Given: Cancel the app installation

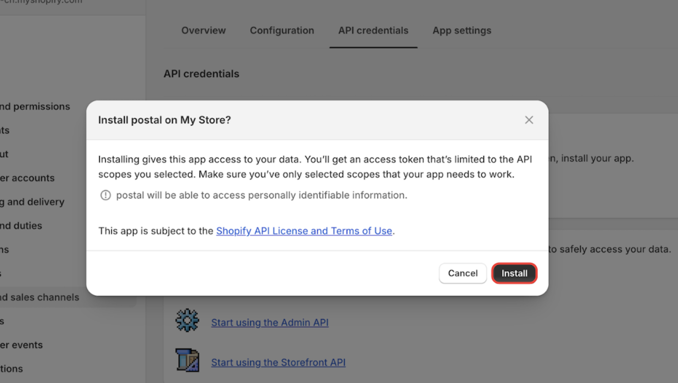Looking at the screenshot, I should [x=463, y=273].
